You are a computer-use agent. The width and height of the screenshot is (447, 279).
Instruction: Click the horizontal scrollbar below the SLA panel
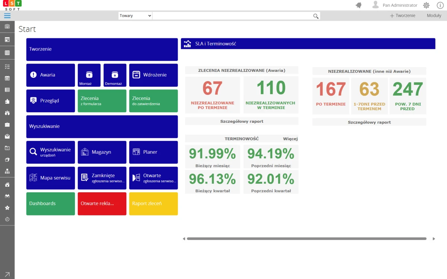click(x=306, y=239)
